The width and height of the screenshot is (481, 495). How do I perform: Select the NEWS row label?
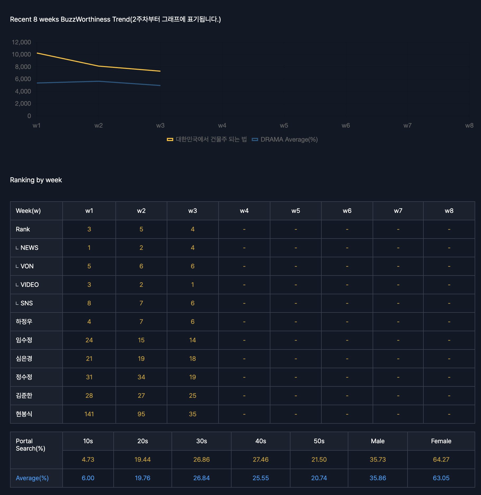(29, 248)
